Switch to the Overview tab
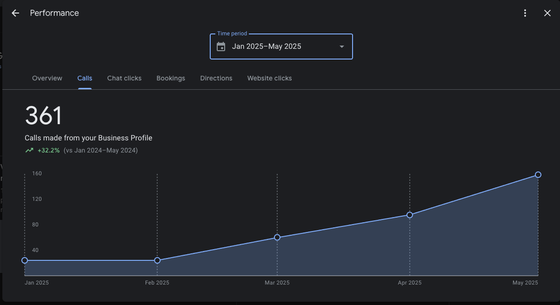 point(47,78)
